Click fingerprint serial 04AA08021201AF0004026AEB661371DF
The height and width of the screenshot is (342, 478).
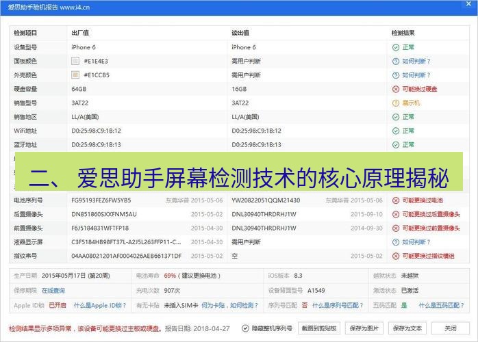[127, 256]
